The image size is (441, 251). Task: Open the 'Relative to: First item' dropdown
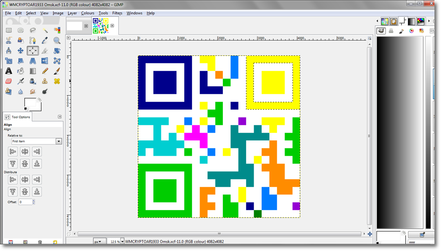click(x=36, y=141)
